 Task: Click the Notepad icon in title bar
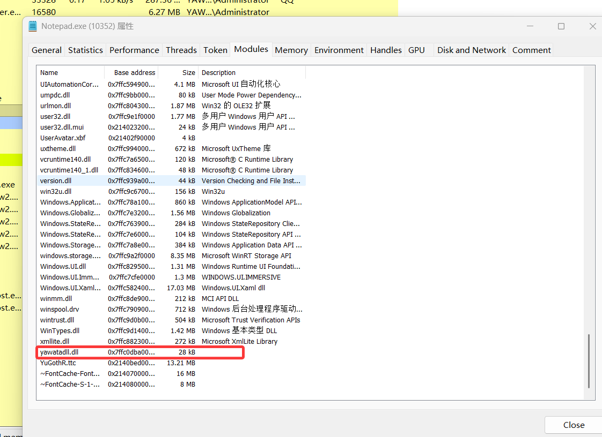click(33, 26)
